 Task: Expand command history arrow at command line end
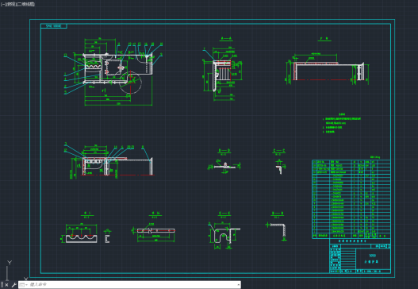(238, 285)
